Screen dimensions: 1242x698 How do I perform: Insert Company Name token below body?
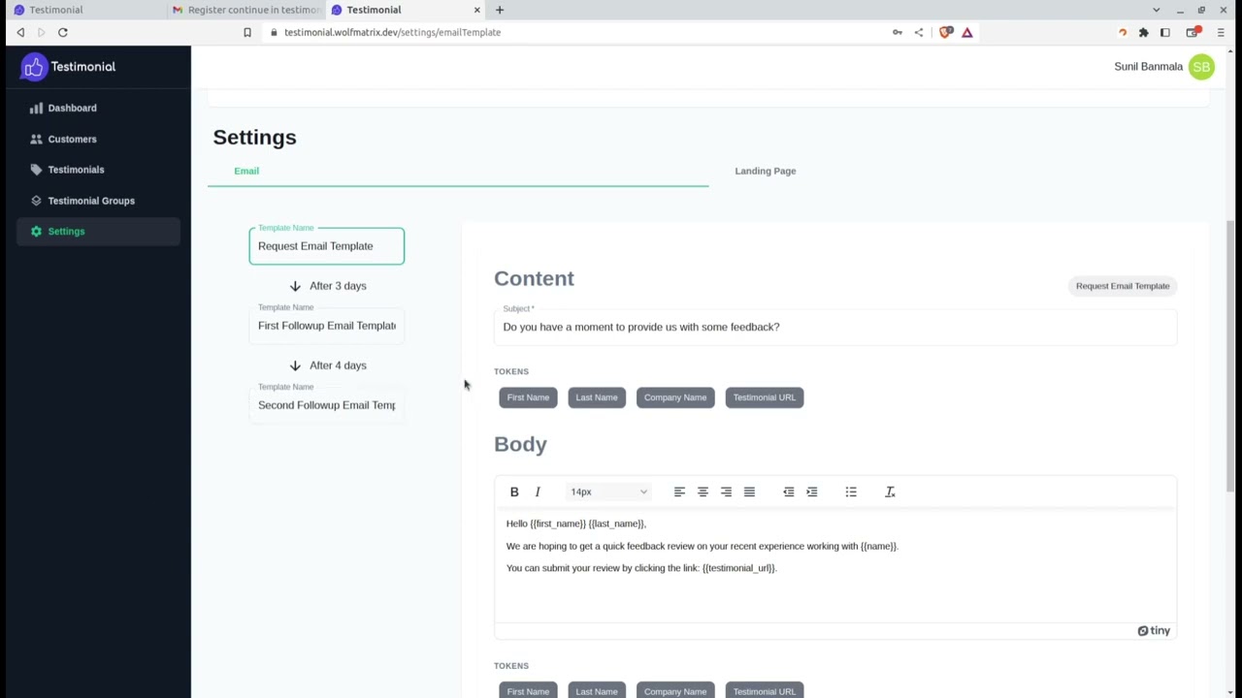(675, 690)
